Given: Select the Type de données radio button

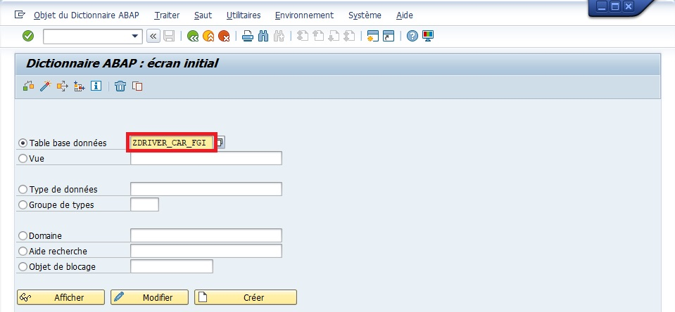Looking at the screenshot, I should tap(23, 190).
